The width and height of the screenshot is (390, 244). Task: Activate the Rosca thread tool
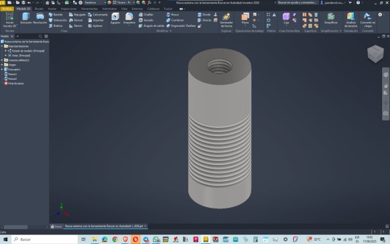(172, 15)
